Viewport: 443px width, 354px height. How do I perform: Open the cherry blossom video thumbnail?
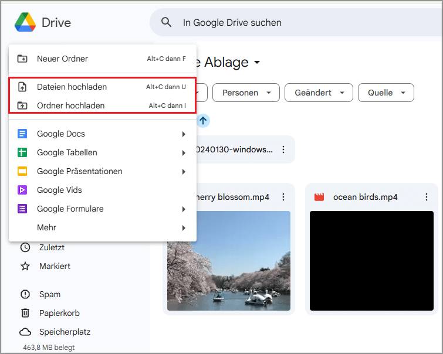point(229,261)
